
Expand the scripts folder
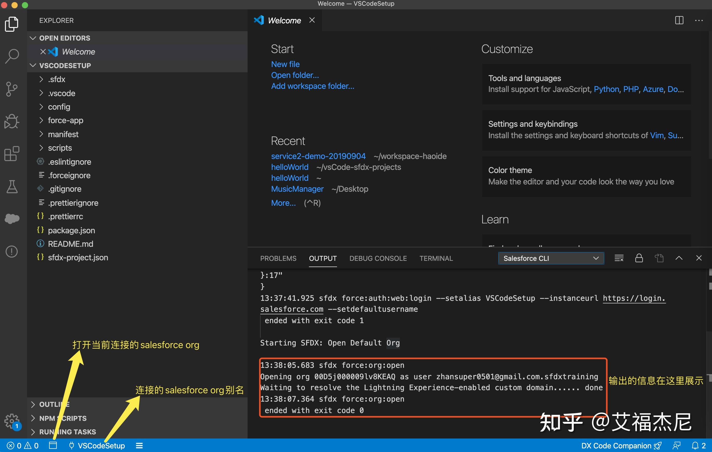(x=137, y=148)
